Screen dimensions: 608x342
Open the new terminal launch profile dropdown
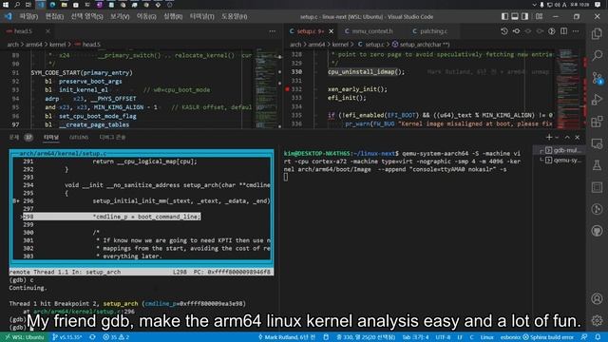point(557,137)
